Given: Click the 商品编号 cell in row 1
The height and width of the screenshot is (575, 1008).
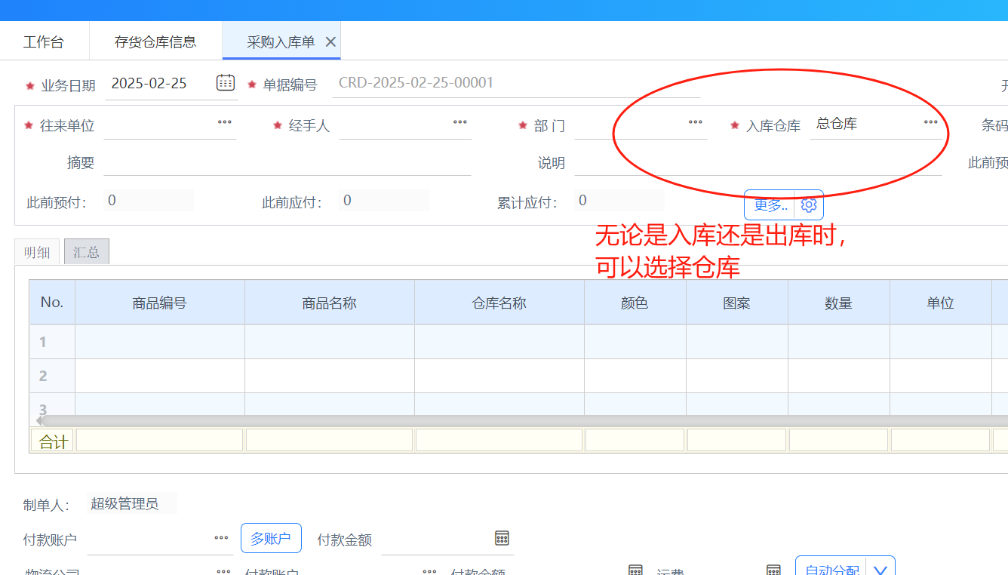Looking at the screenshot, I should (159, 342).
